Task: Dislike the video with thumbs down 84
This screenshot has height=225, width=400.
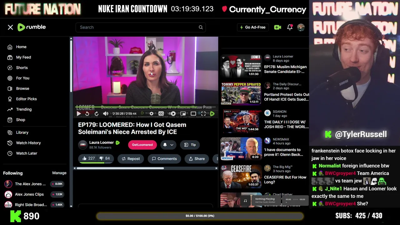Action: pyautogui.click(x=105, y=158)
